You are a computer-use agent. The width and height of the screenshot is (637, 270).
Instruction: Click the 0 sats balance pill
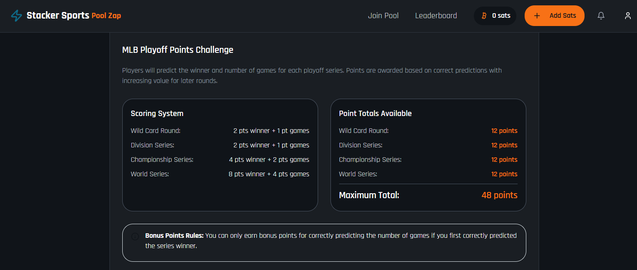[495, 16]
